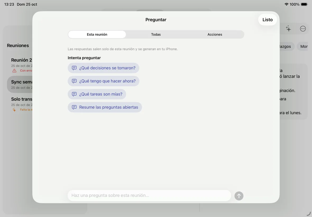This screenshot has height=217, width=312.
Task: Click chat icon beside ¿Qué decisiones se tomaron?
Action: point(74,68)
